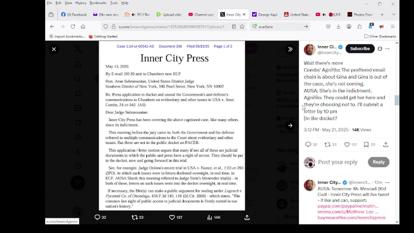
Task: Open the venmo.com Matthew-Lee link
Action: (x=348, y=212)
